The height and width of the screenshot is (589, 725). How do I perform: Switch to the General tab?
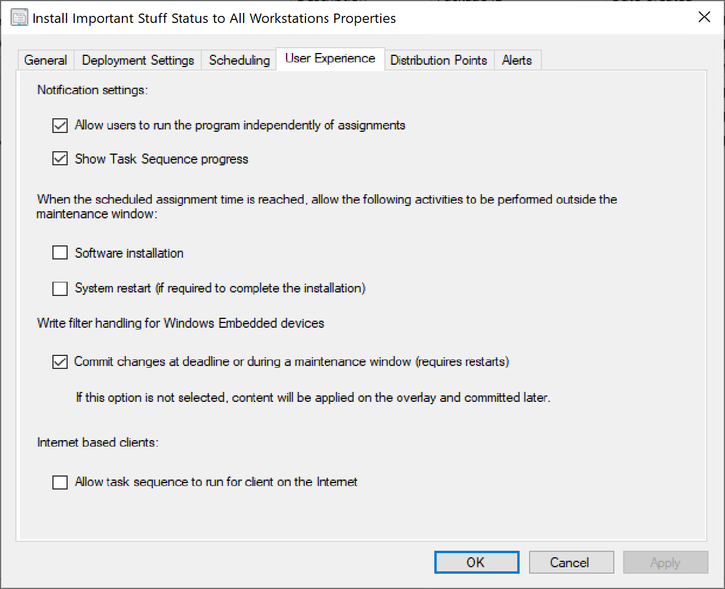tap(45, 59)
